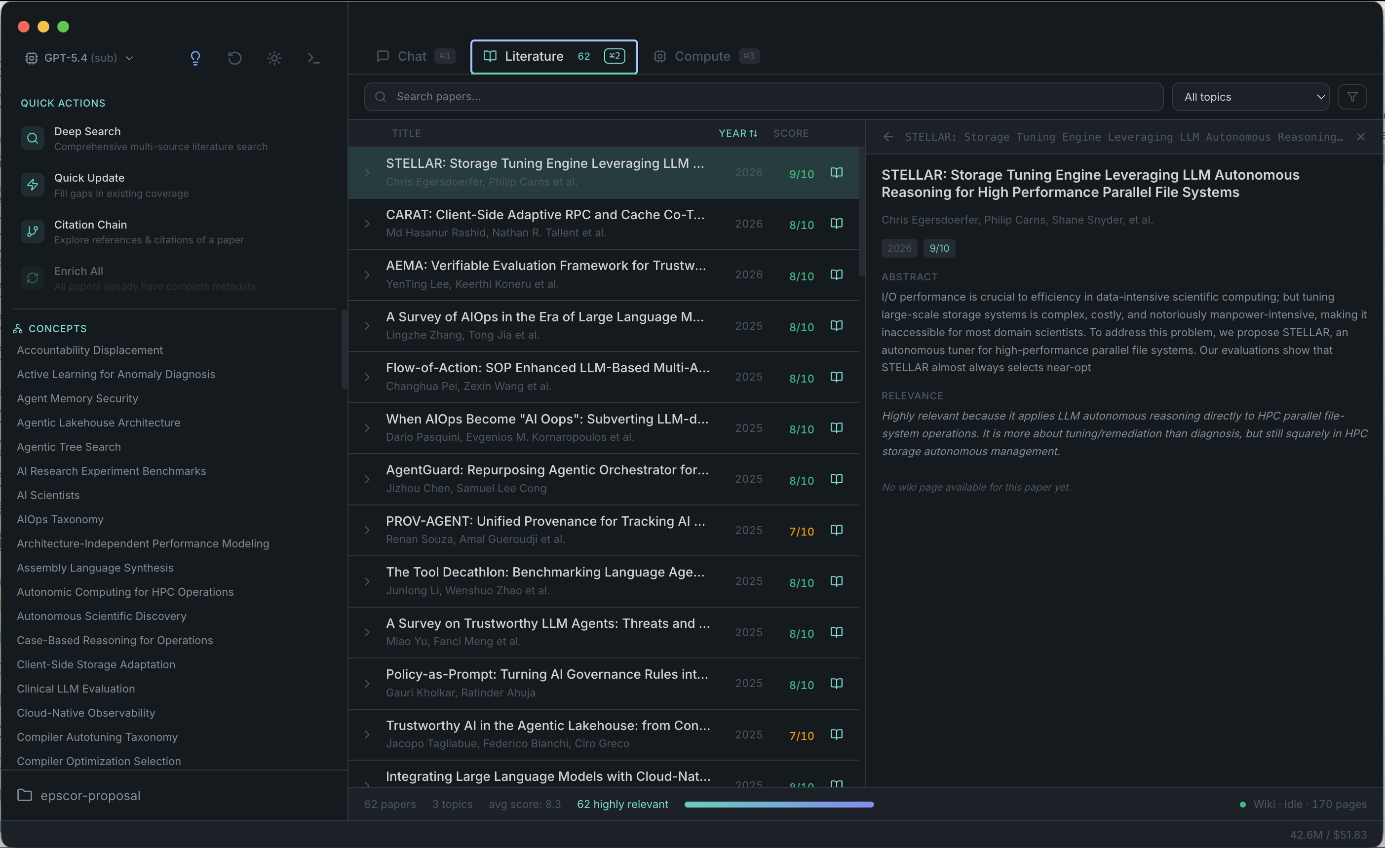Open concept Compiler Autotuning Taxonomy
Screen dimensions: 1385x848
97,737
